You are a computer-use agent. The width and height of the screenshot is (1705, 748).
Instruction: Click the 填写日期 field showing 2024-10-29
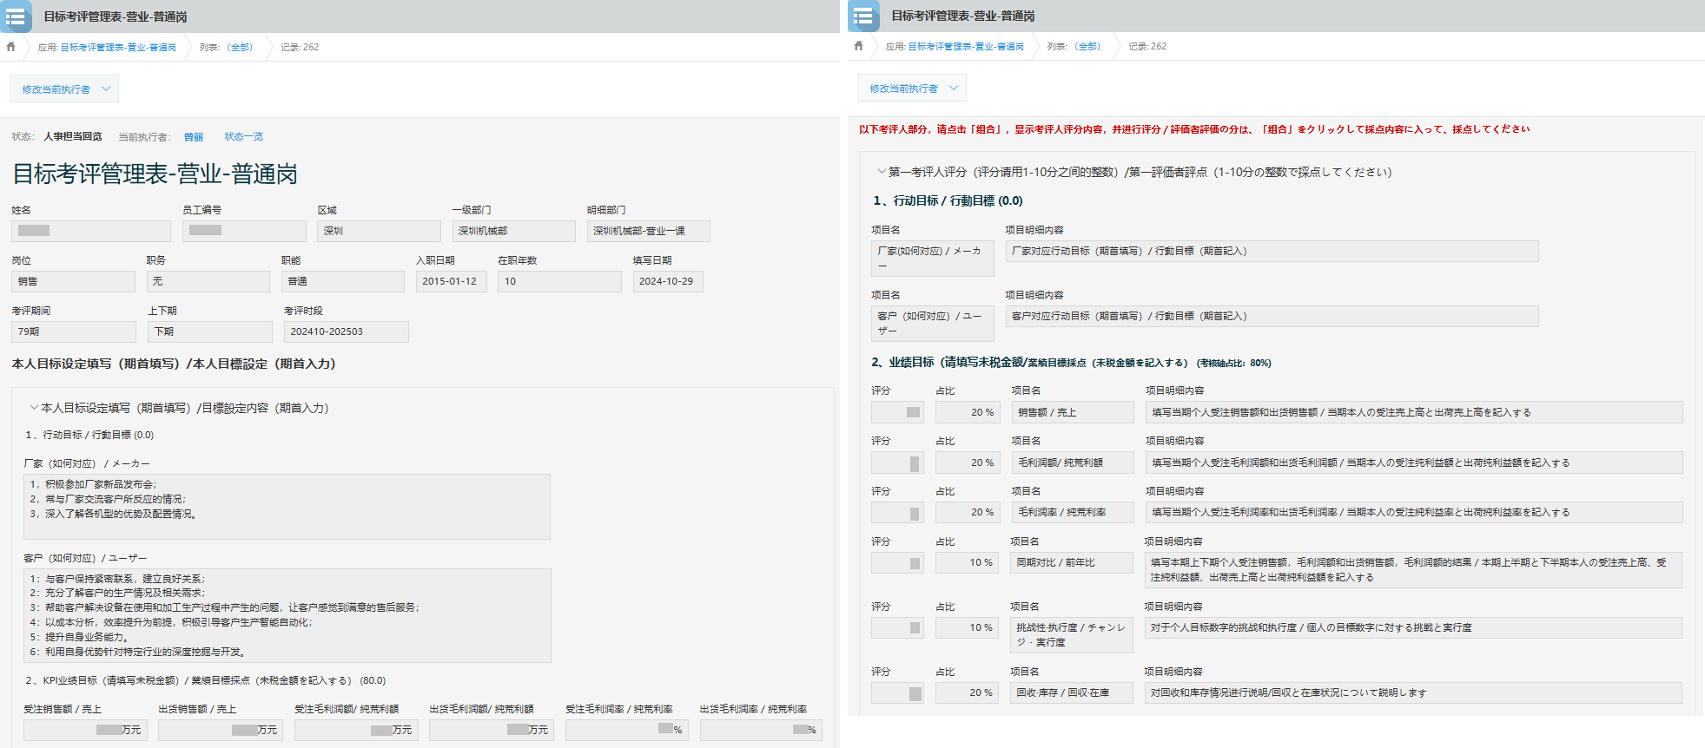click(x=667, y=281)
